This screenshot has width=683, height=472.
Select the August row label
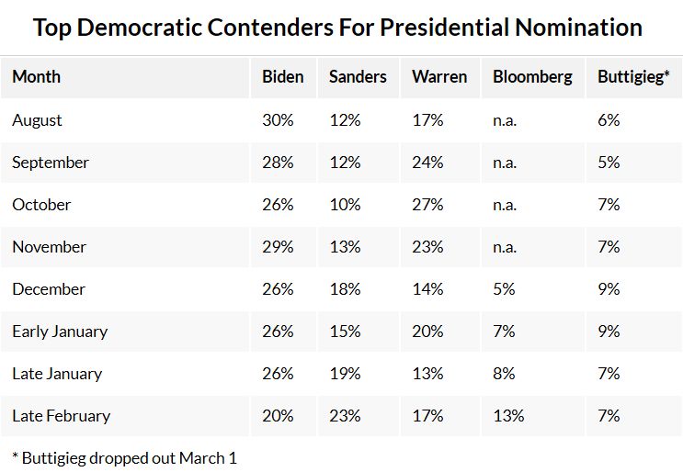(37, 120)
